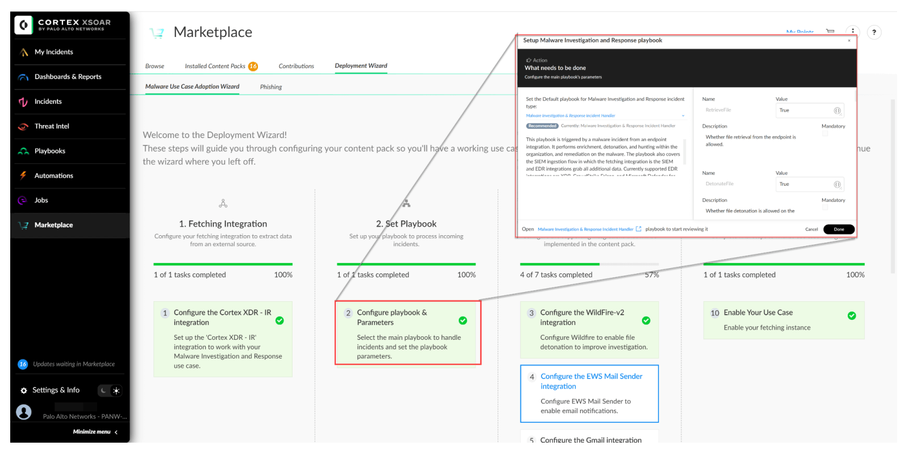The height and width of the screenshot is (458, 909).
Task: Click the Playbooks sidebar icon
Action: point(23,151)
